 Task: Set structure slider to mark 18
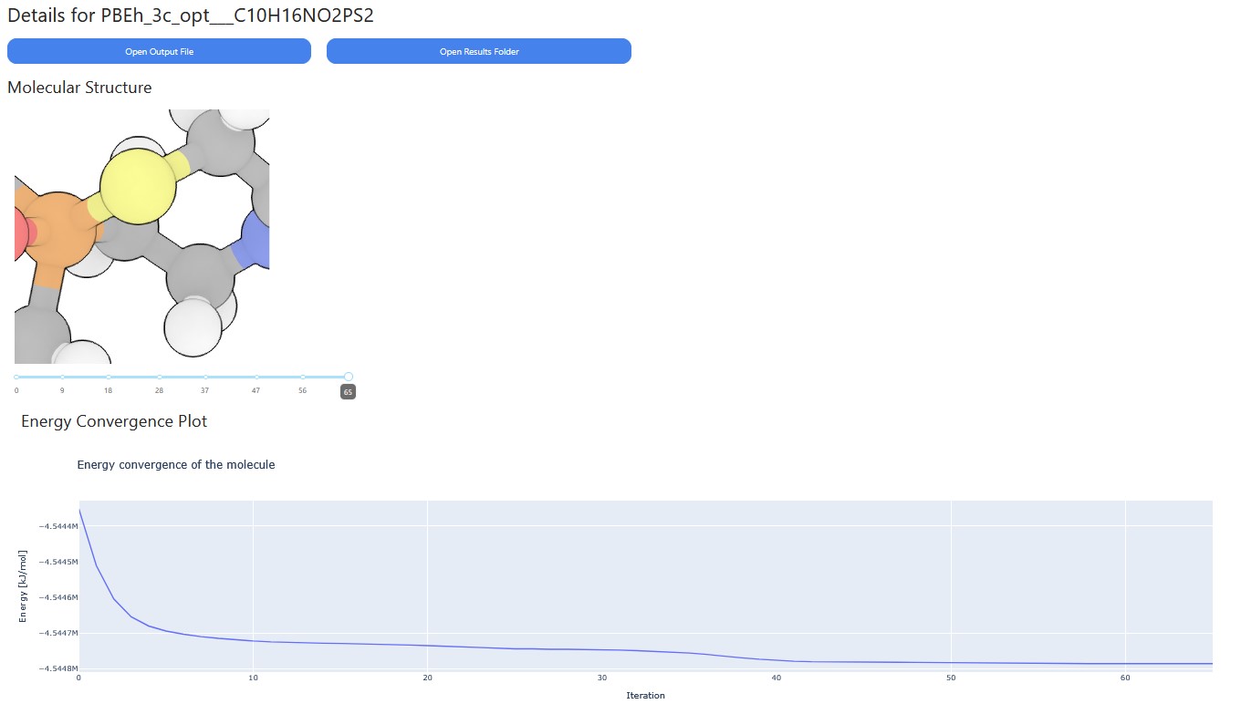pyautogui.click(x=108, y=377)
